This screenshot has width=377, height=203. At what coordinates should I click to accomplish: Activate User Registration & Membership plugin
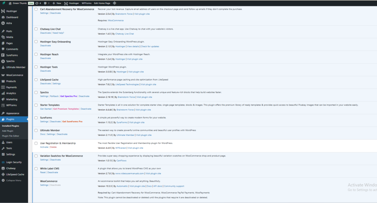coord(44,147)
